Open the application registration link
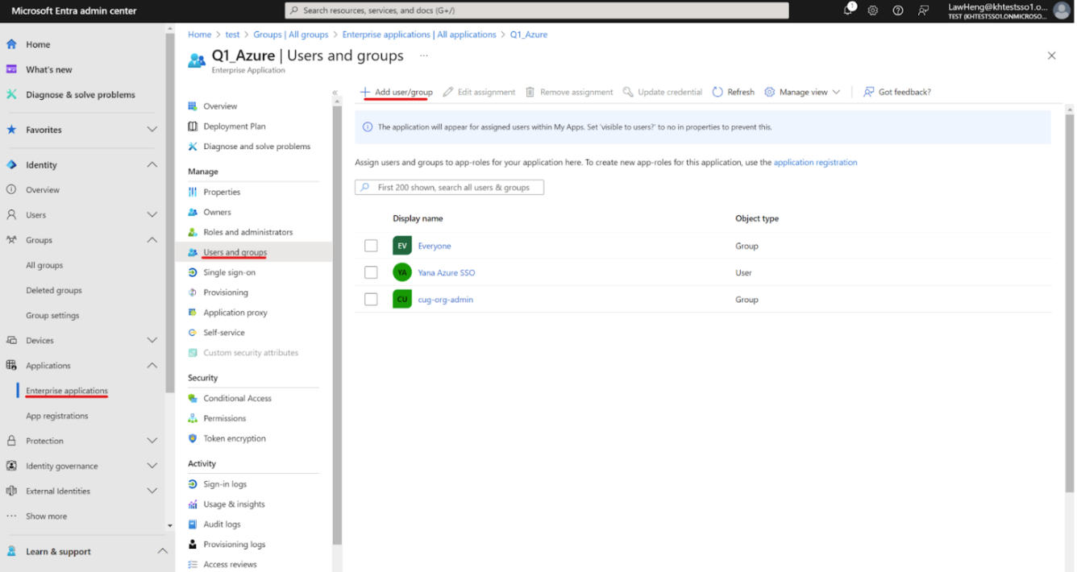 click(x=815, y=162)
